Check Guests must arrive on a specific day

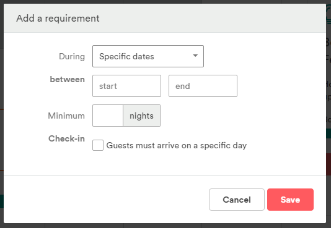pos(98,145)
